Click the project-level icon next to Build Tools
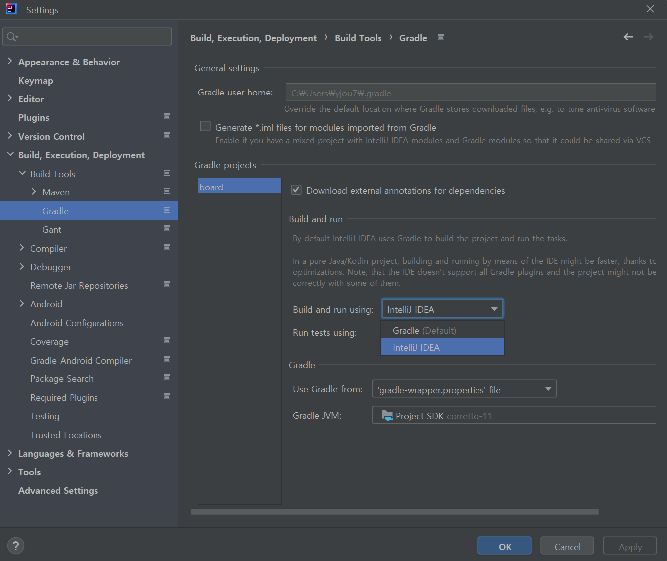This screenshot has height=561, width=667. coord(167,173)
